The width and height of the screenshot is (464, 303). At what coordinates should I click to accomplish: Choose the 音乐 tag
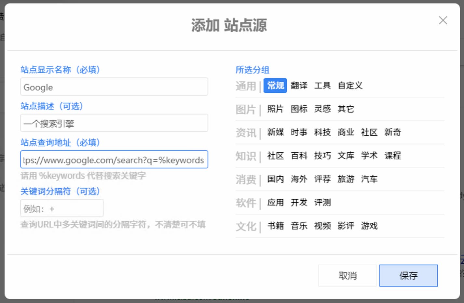[299, 226]
